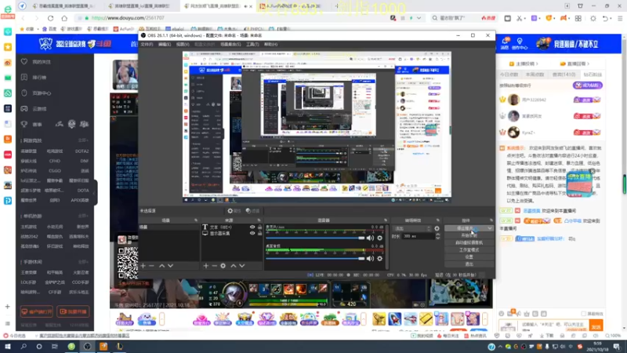Select the text source row in Sources list
Image resolution: width=627 pixels, height=353 pixels.
(231, 227)
